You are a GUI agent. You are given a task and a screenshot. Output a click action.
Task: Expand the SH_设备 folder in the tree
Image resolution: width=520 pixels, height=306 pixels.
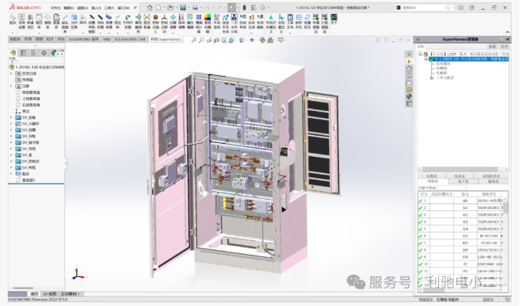pyautogui.click(x=12, y=118)
